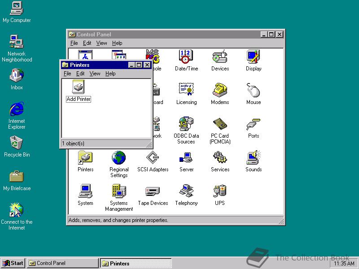This screenshot has height=269, width=359.
Task: Minimize the Control Panel window
Action: point(264,35)
